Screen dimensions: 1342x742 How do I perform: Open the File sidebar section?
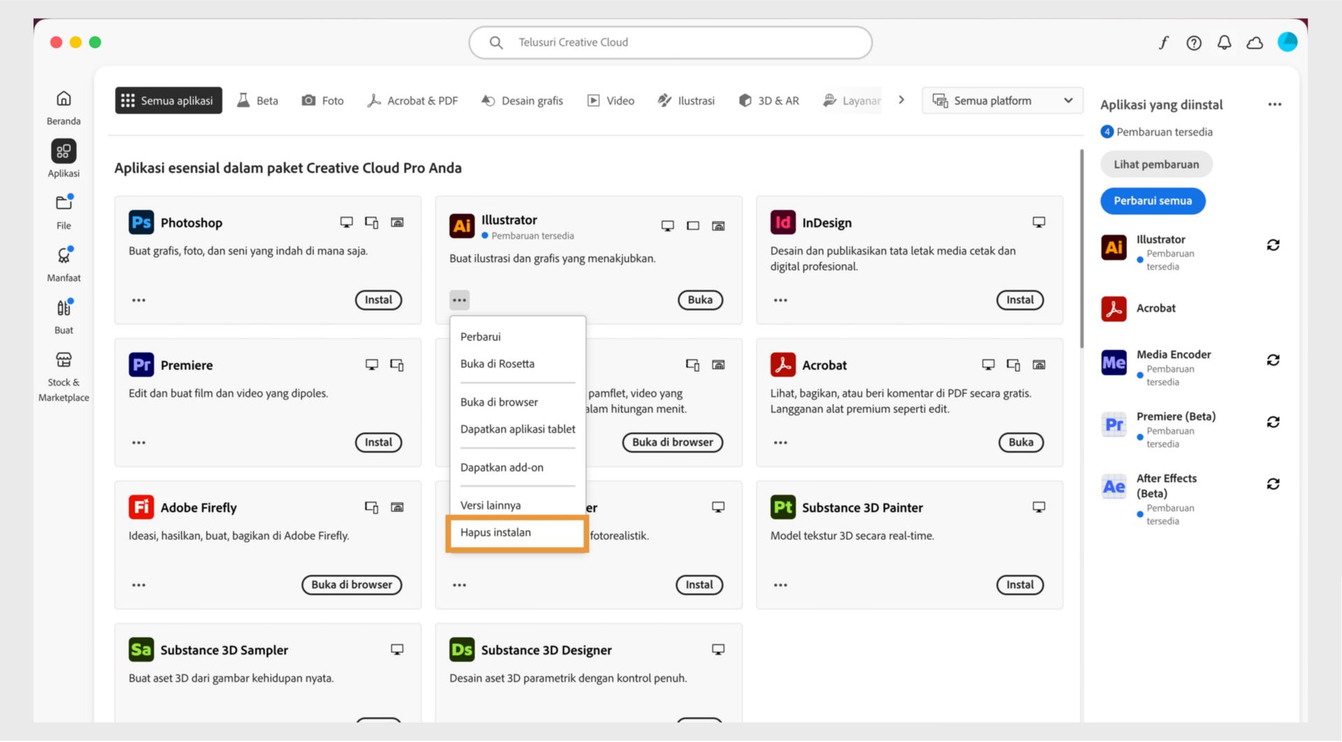[64, 212]
